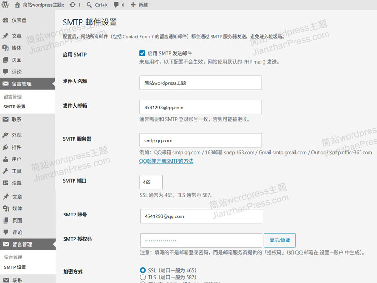Click the hint 通常需要和 SMTP 登录账号一致

[x=195, y=119]
